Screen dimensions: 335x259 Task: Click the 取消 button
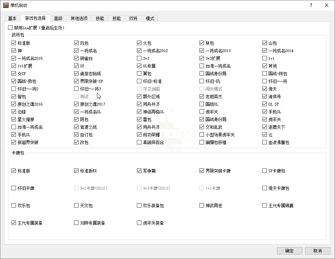317,251
